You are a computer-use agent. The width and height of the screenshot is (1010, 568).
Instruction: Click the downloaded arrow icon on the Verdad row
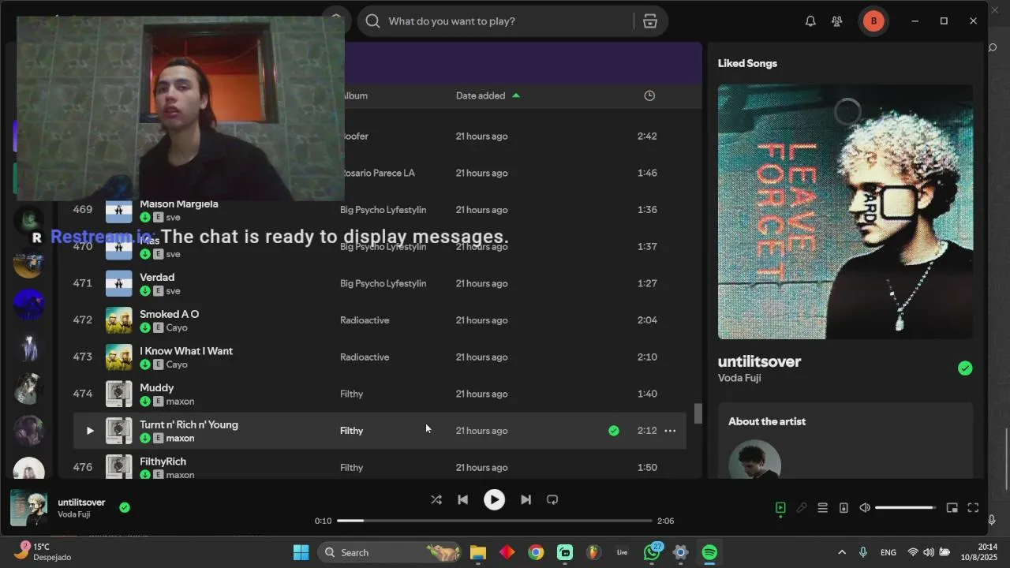click(x=145, y=291)
